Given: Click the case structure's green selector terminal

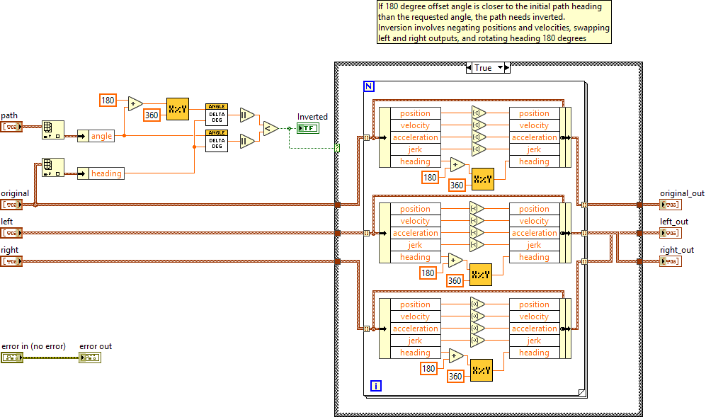Looking at the screenshot, I should 337,148.
